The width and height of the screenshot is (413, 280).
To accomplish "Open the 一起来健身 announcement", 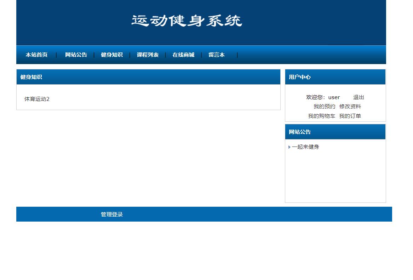I will (x=306, y=147).
